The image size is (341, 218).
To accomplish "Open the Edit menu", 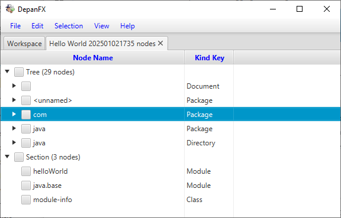I will 37,26.
